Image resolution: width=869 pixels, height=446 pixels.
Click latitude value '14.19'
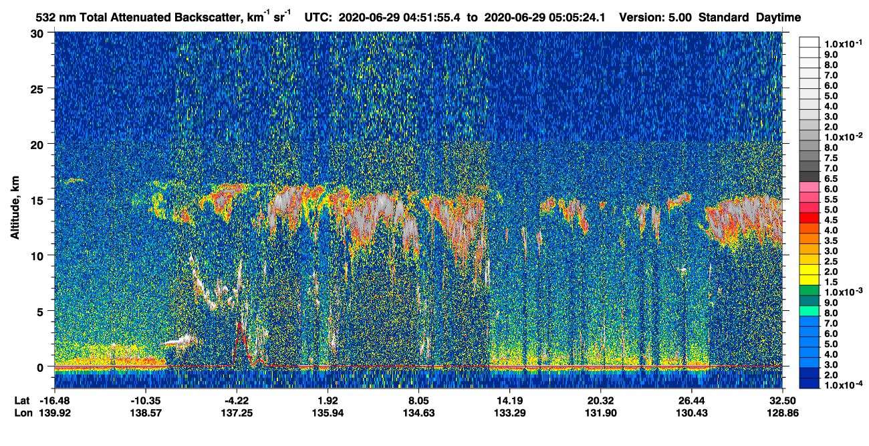pos(509,401)
